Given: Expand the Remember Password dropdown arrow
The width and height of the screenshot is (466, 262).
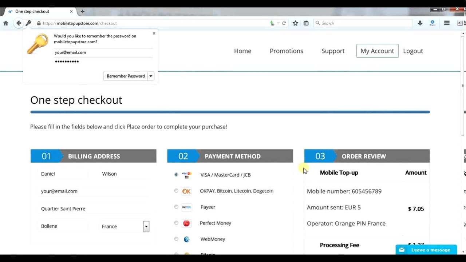Looking at the screenshot, I should pos(151,76).
